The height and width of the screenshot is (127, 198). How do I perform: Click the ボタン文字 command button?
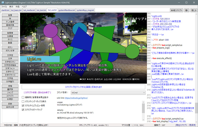click(10, 51)
